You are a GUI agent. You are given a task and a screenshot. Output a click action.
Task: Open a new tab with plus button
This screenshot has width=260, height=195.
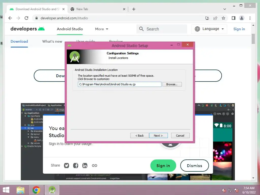[134, 9]
